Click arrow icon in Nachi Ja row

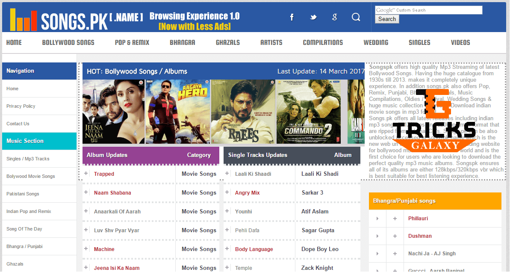(x=377, y=254)
